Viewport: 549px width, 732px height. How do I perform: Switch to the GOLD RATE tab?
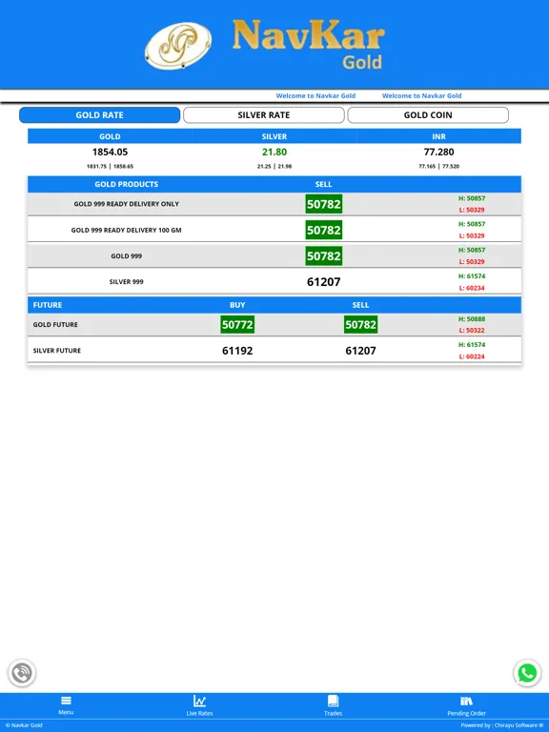coord(99,114)
